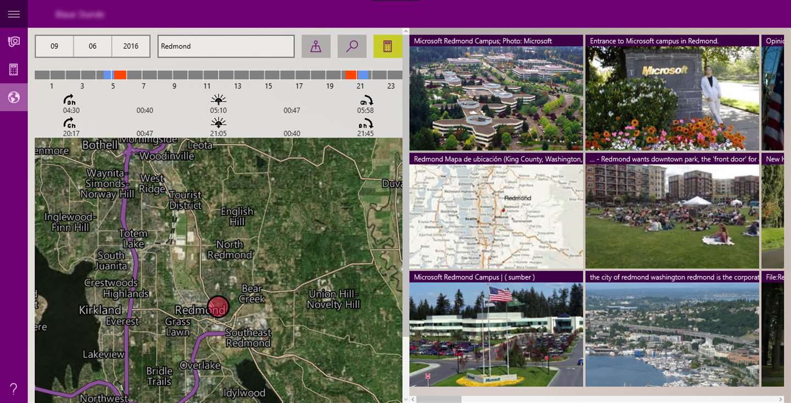Open city of redmond washington aerial photo
The image size is (791, 403).
pyautogui.click(x=672, y=329)
